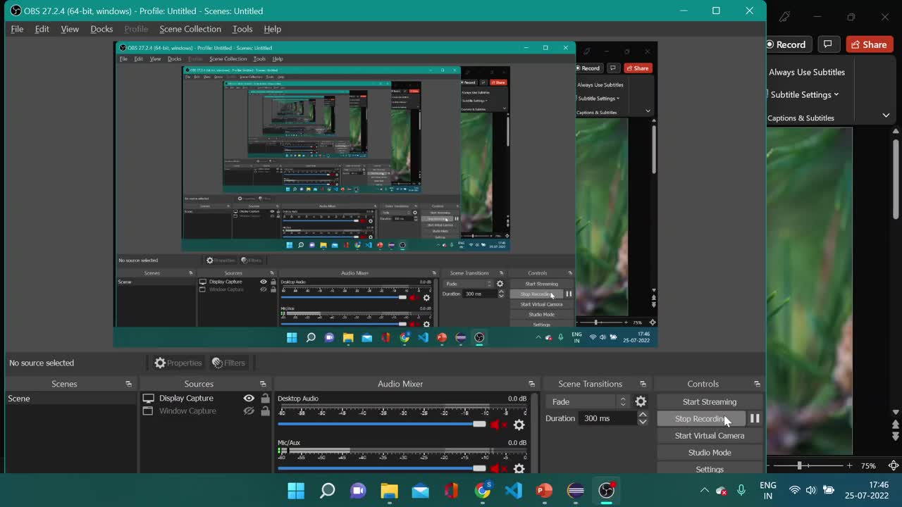Pop out the Audio Mixer dock
This screenshot has height=507, width=902.
pyautogui.click(x=531, y=384)
